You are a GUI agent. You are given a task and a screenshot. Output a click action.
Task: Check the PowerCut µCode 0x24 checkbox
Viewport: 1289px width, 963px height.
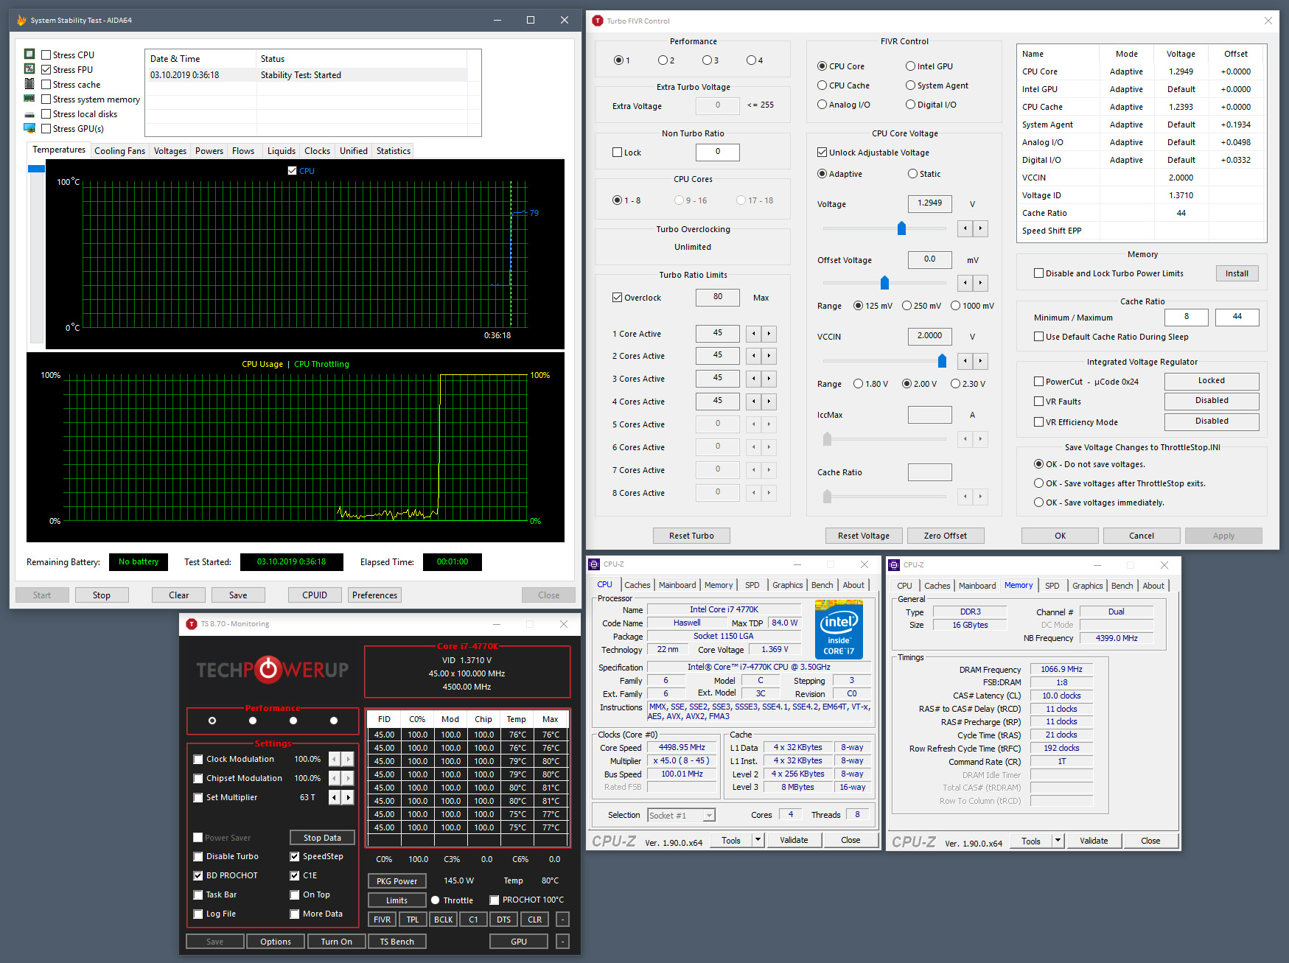(1038, 382)
